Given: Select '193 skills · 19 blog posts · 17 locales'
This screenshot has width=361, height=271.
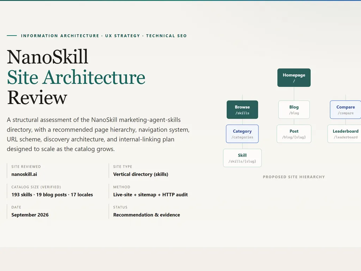Looking at the screenshot, I should tap(52, 194).
